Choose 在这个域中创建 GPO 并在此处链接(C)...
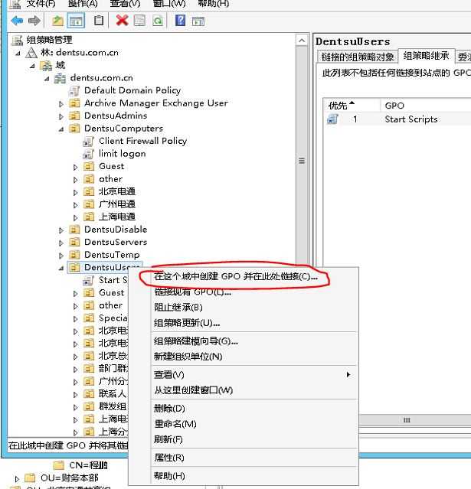This screenshot has height=489, width=471. 236,276
